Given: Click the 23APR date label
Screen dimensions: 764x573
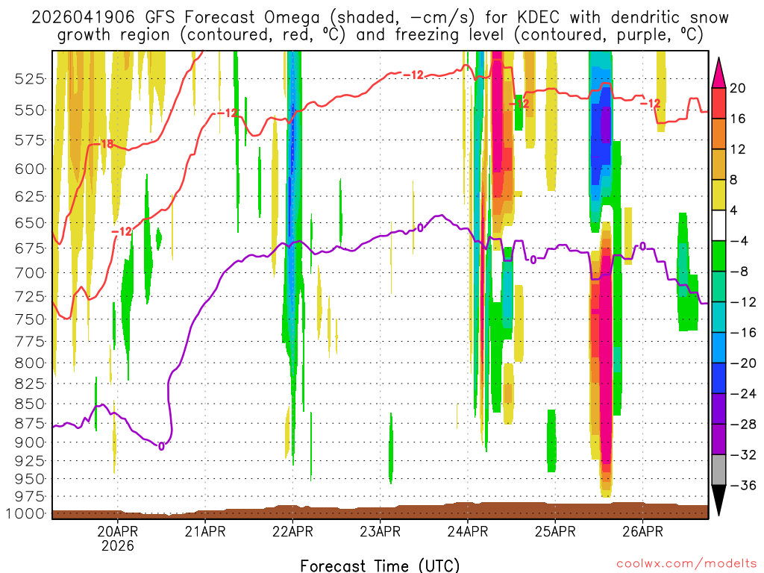Looking at the screenshot, I should point(380,531).
